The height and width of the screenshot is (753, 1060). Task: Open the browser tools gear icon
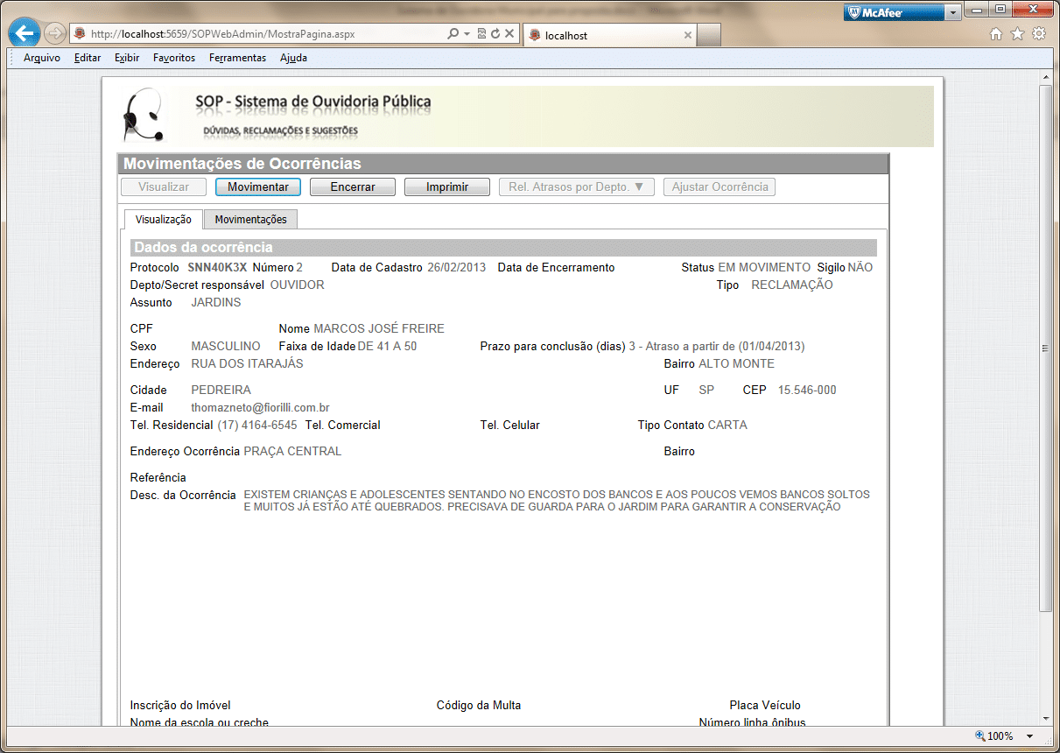pos(1039,34)
